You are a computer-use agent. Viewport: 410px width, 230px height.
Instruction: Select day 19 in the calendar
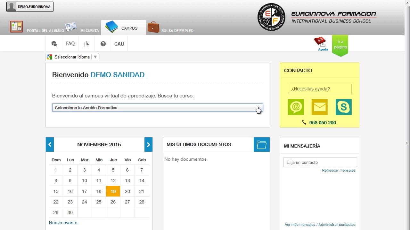pos(113,191)
